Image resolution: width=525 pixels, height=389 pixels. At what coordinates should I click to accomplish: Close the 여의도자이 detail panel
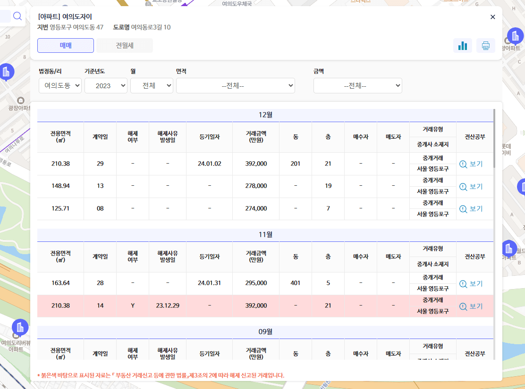click(x=492, y=17)
